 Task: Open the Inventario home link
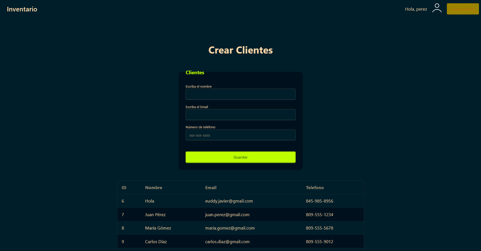click(22, 9)
